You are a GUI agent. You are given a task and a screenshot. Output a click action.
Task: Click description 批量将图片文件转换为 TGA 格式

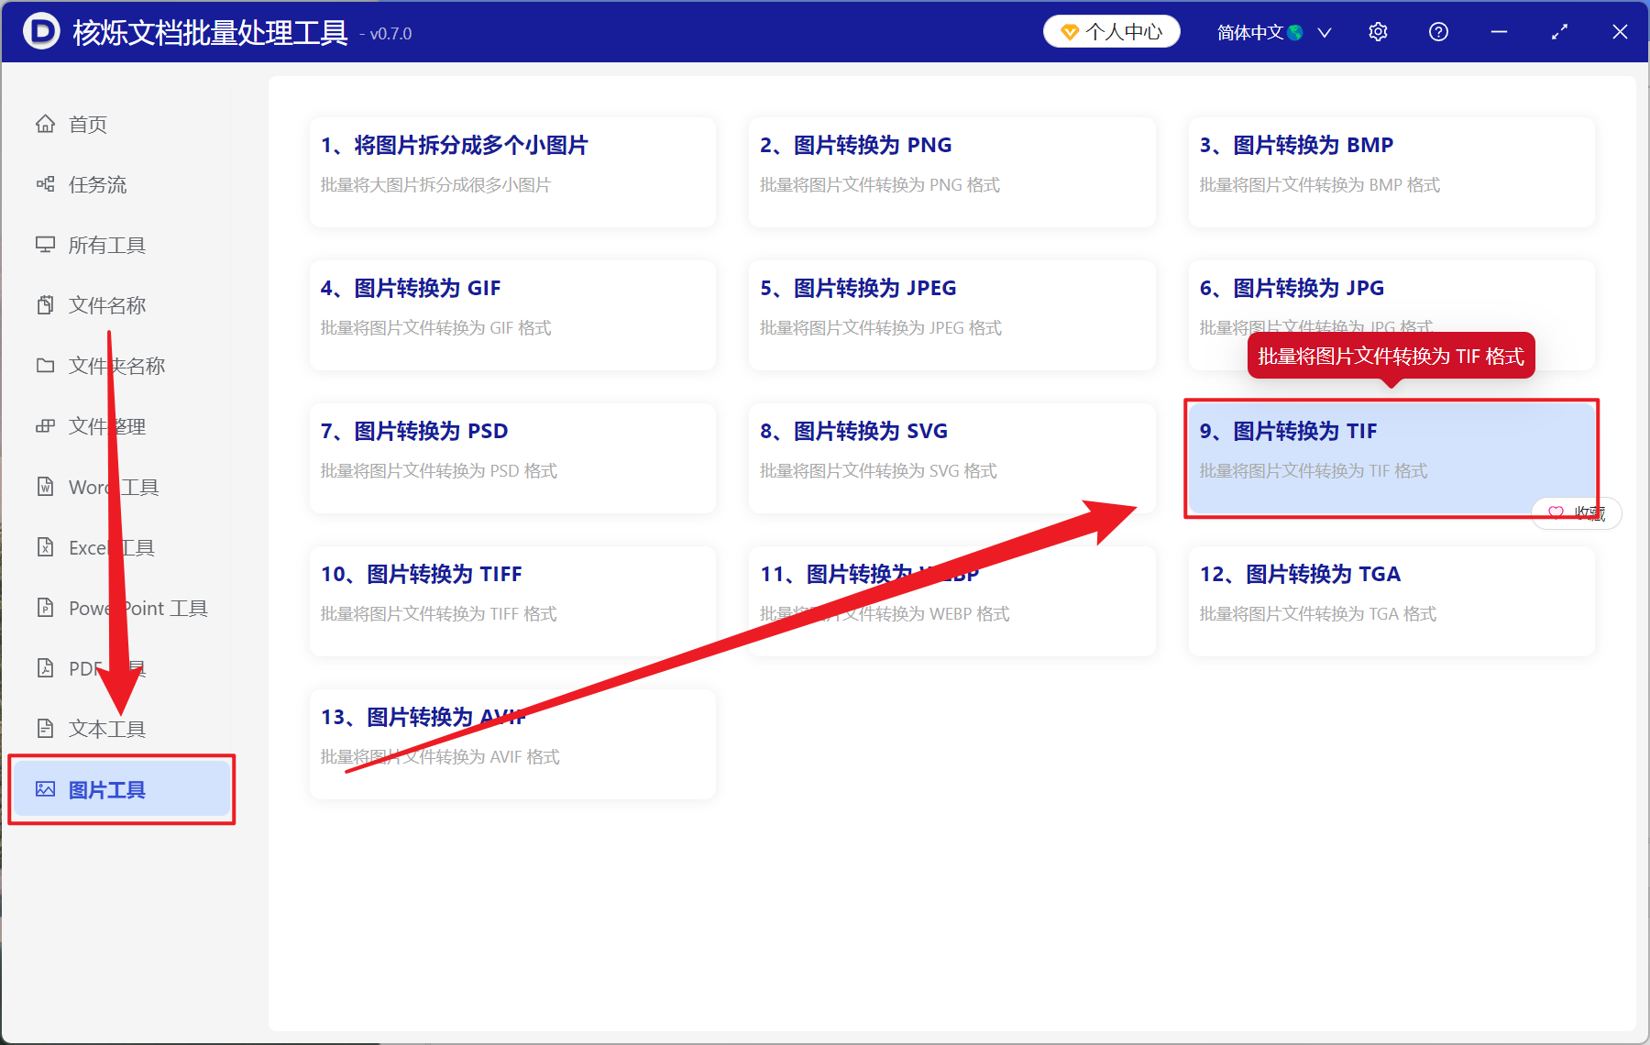(x=1318, y=613)
